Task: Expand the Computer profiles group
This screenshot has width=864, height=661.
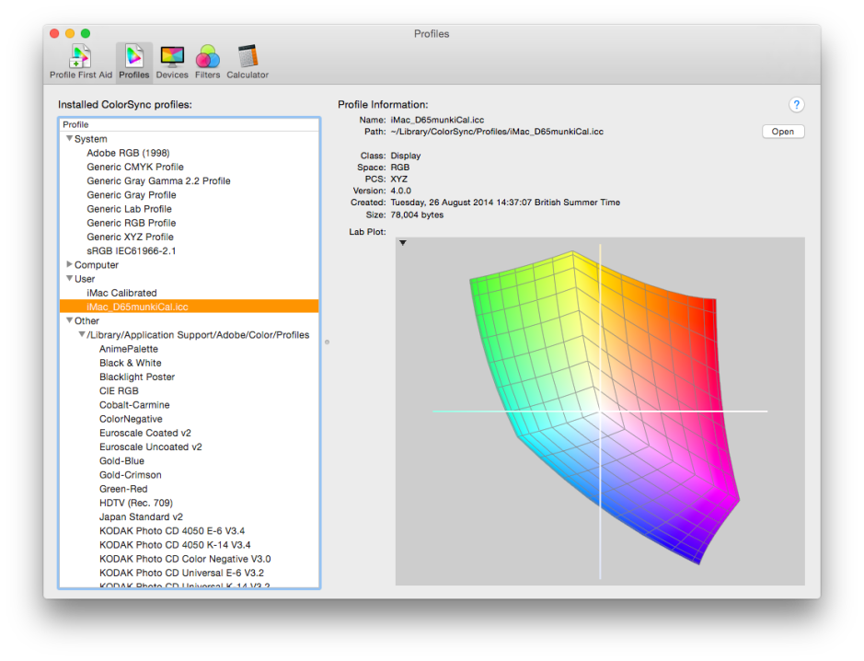Action: (x=68, y=264)
